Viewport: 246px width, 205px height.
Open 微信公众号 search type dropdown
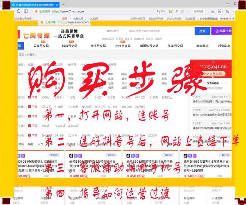[x=112, y=31]
